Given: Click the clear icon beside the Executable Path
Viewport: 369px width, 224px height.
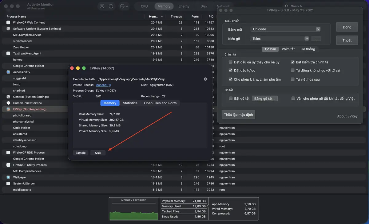Looking at the screenshot, I should 205,79.
